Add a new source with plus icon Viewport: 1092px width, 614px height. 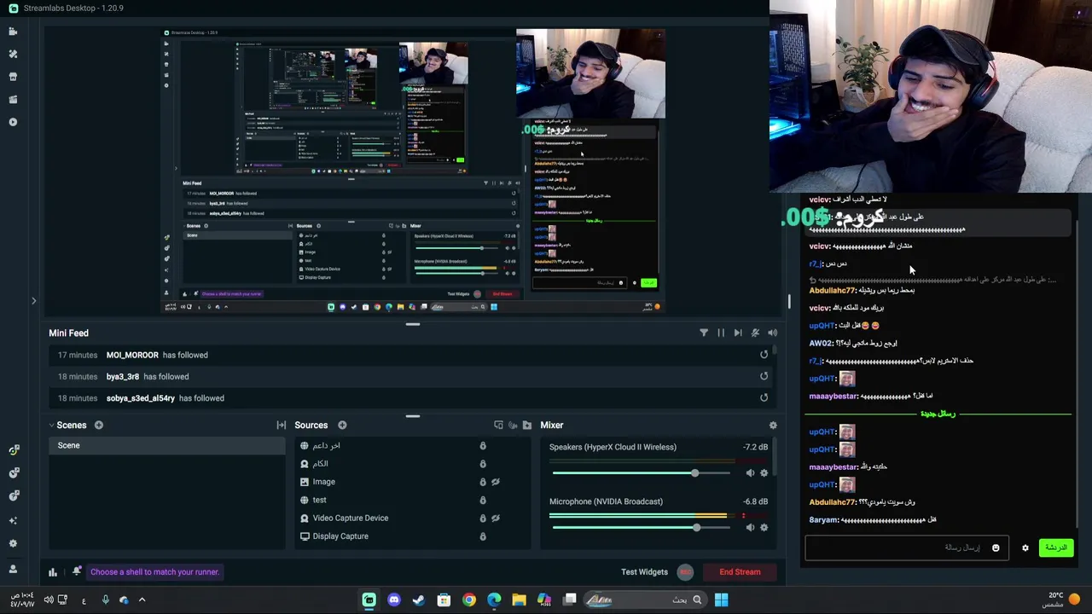(x=342, y=425)
